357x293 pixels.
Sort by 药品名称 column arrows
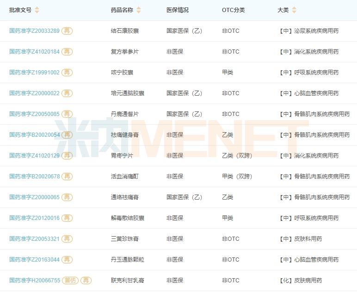pos(138,10)
